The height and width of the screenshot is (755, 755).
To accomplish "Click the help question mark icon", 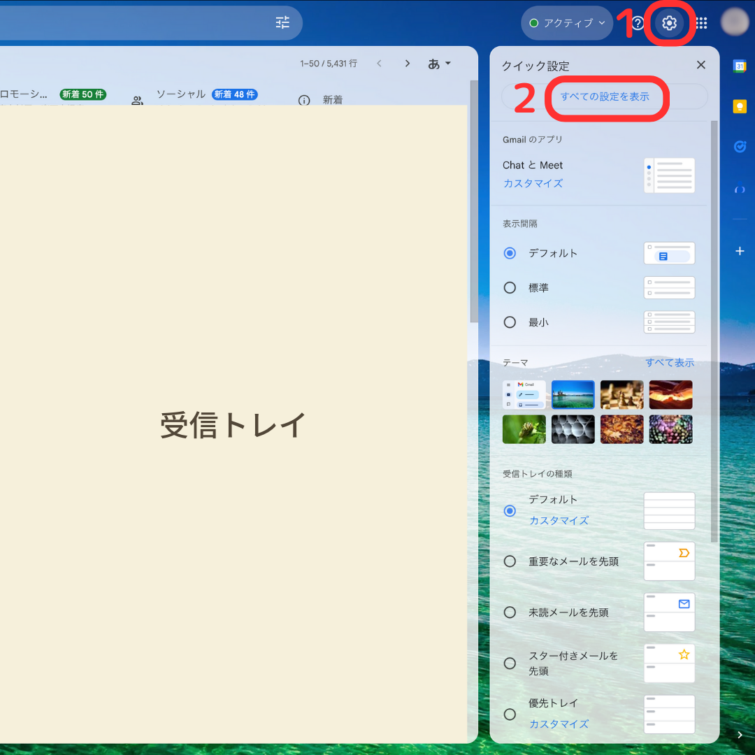I will pyautogui.click(x=638, y=22).
